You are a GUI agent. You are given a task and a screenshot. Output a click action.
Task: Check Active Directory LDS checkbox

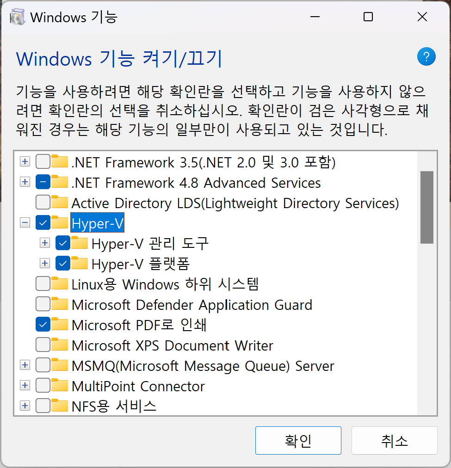[x=42, y=202]
